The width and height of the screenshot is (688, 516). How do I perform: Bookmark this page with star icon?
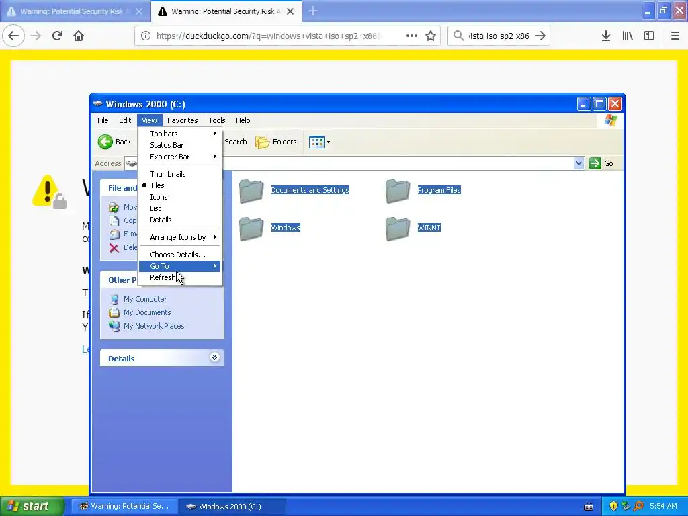(431, 36)
